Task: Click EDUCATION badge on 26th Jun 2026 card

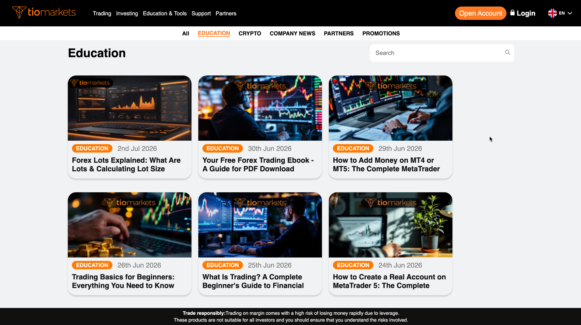Action: click(92, 265)
